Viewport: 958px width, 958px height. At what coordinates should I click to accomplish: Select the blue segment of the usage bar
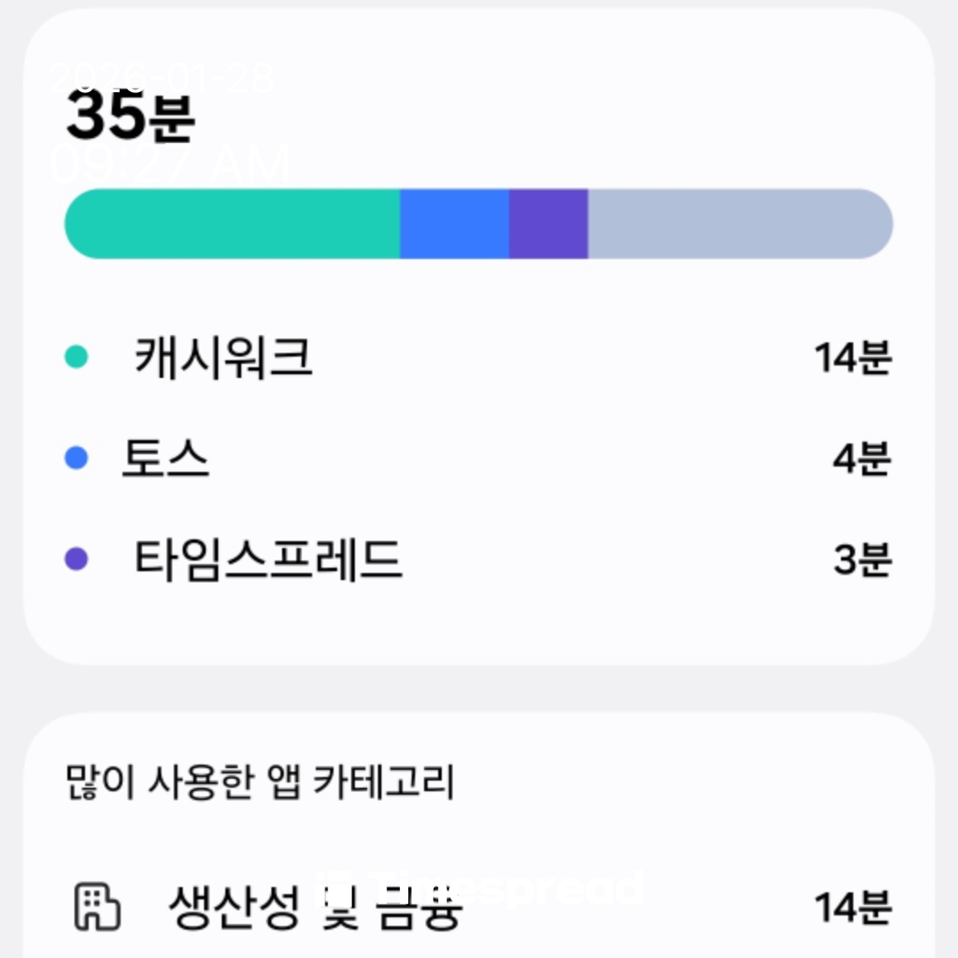(x=454, y=224)
